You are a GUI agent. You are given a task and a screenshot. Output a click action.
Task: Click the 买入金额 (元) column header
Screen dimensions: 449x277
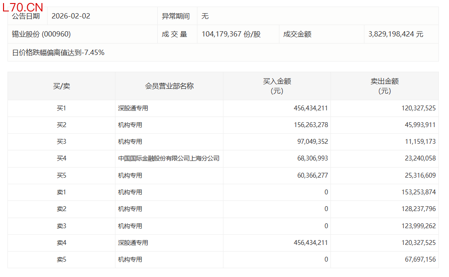277,86
